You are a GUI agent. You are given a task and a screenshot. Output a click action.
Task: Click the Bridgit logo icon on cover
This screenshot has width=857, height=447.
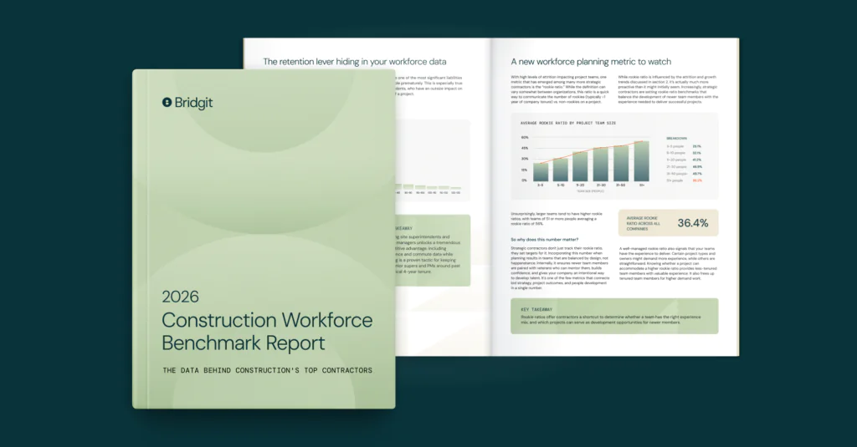(167, 102)
